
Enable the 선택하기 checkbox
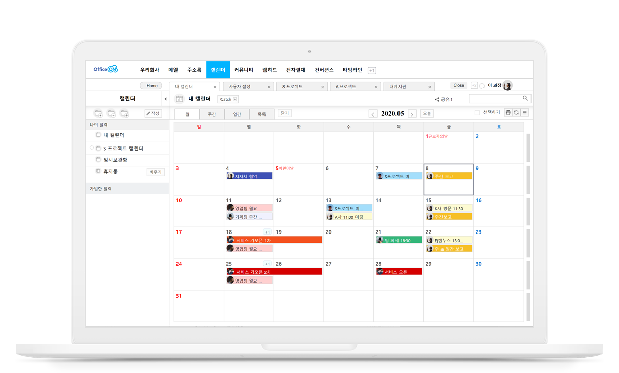pos(477,113)
